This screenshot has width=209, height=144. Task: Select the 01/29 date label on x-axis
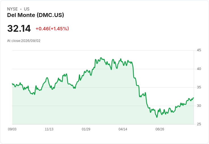point(86,129)
